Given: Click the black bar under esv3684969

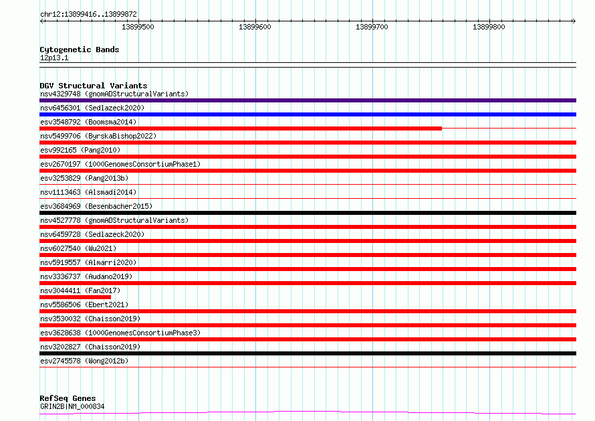Looking at the screenshot, I should [x=308, y=213].
